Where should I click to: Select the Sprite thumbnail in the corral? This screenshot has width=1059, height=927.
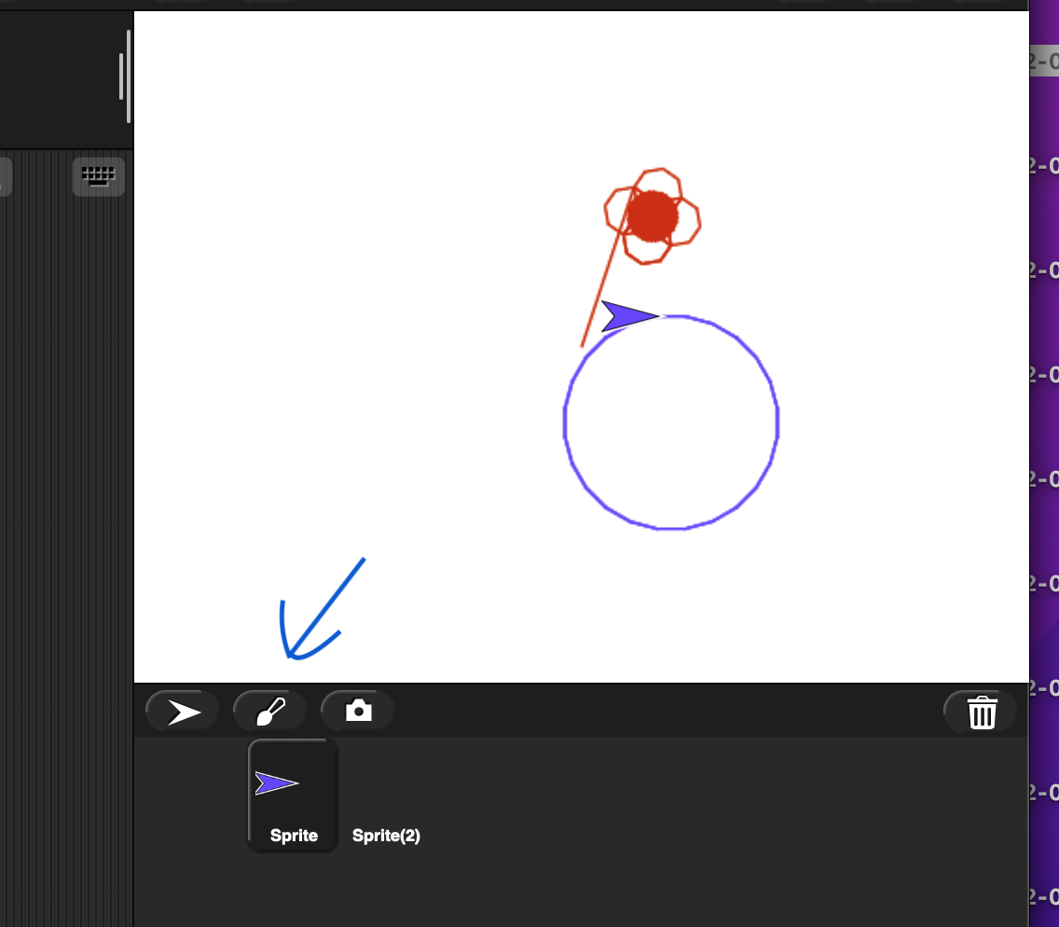tap(293, 795)
